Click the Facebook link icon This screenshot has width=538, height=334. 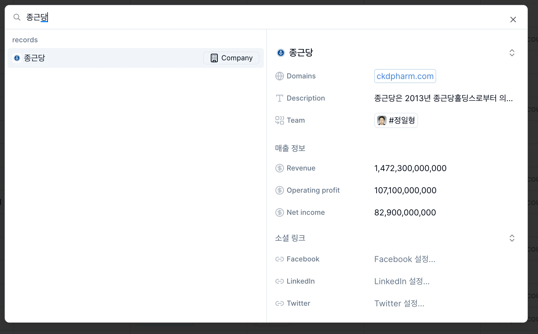tap(279, 259)
